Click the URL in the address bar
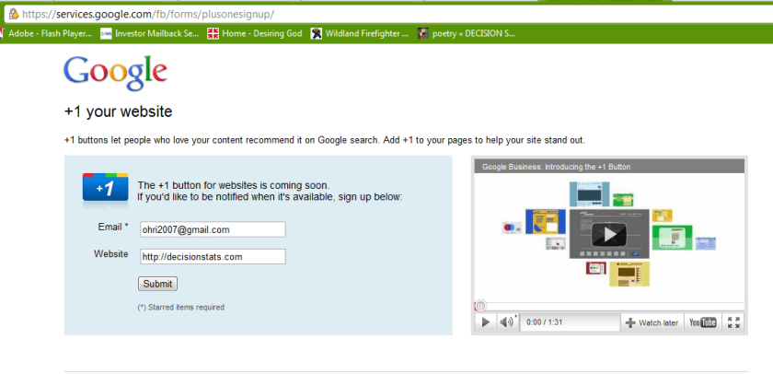Screen dimensions: 773x374 (147, 16)
